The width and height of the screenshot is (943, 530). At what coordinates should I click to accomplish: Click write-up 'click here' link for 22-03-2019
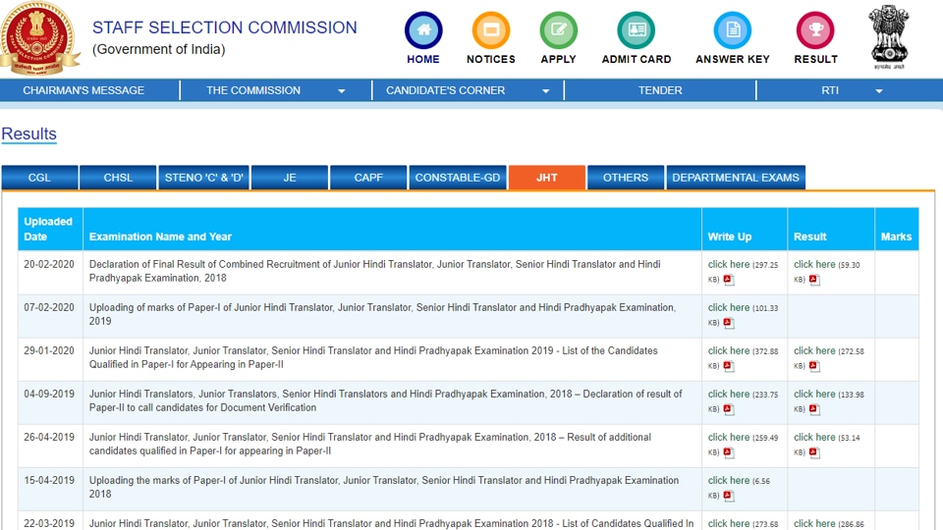(x=729, y=524)
